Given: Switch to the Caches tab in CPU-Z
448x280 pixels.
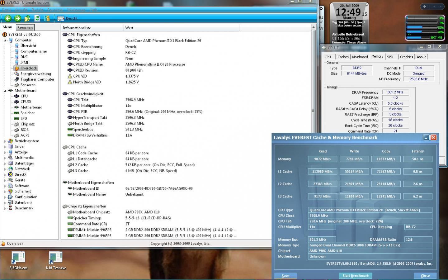Looking at the screenshot, I should click(343, 57).
